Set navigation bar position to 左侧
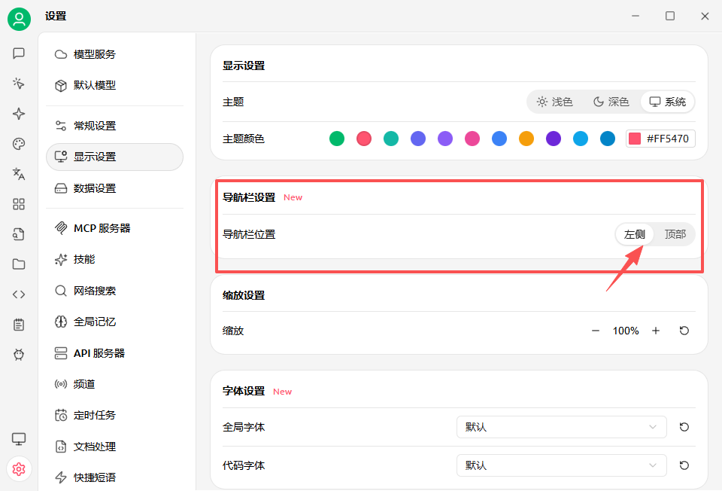Image resolution: width=722 pixels, height=491 pixels. click(x=635, y=234)
